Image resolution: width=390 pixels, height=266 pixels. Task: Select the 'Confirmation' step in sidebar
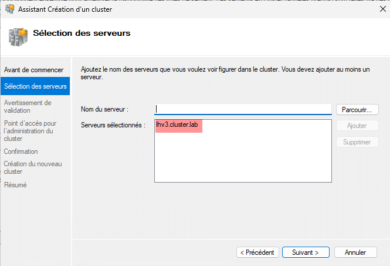tap(21, 151)
